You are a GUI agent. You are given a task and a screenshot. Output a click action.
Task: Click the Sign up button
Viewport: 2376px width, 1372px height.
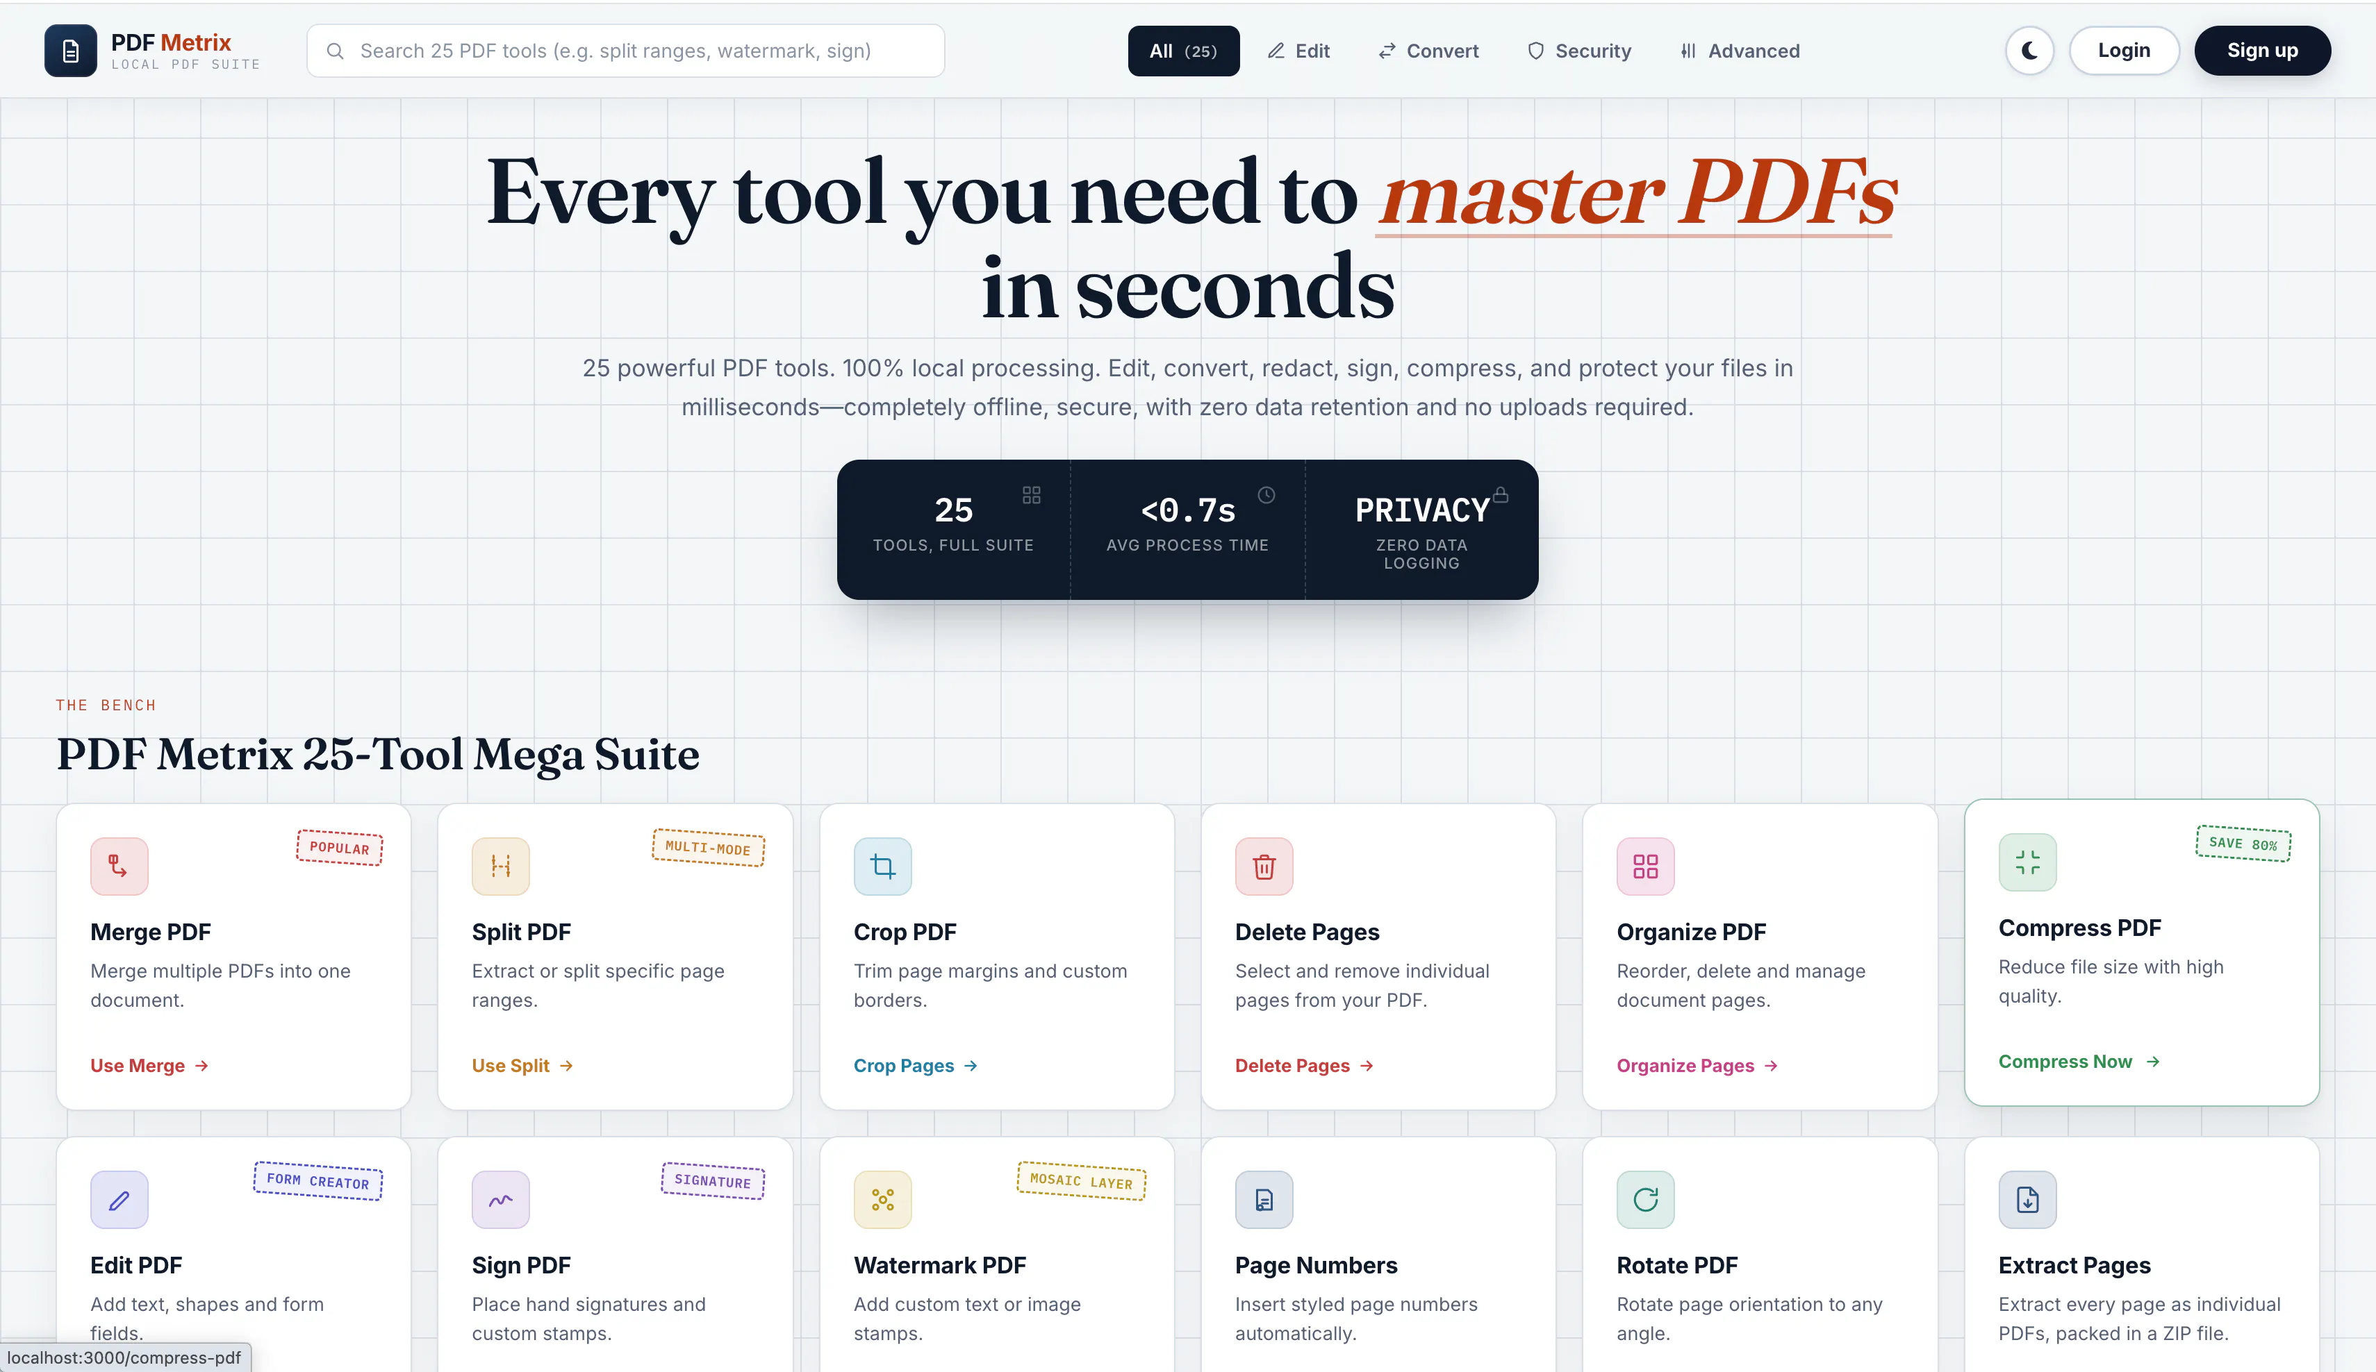point(2262,51)
